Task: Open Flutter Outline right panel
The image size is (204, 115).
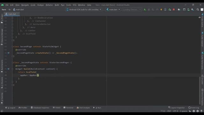Action: click(x=202, y=20)
